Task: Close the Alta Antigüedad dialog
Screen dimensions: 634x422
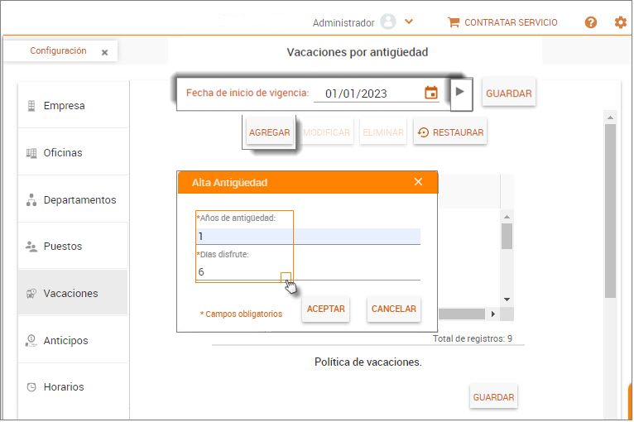Action: point(418,182)
